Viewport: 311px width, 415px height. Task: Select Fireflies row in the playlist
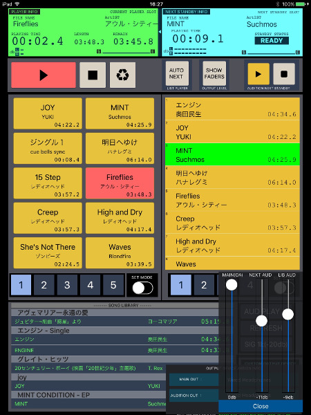pyautogui.click(x=232, y=200)
